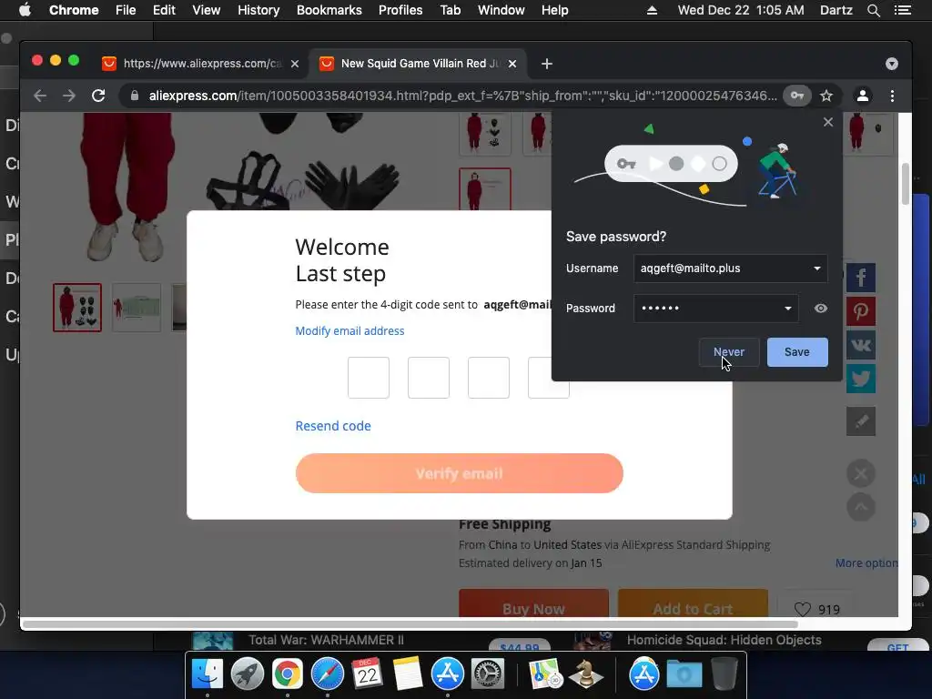932x699 pixels.
Task: Click third verification code digit box
Action: [x=489, y=378]
